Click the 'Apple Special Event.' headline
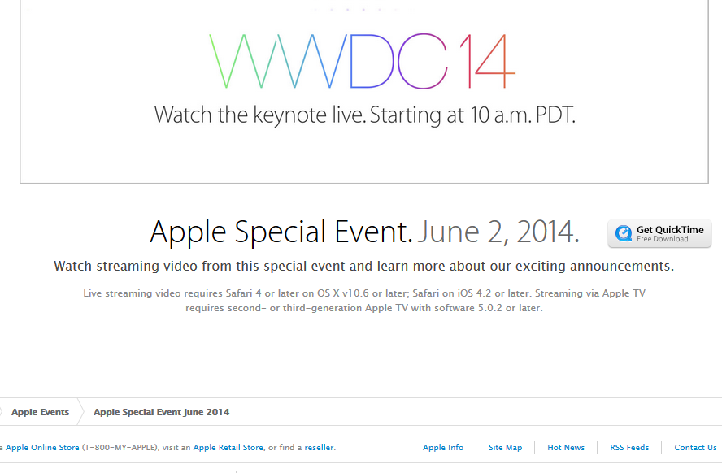The height and width of the screenshot is (473, 722). point(281,232)
